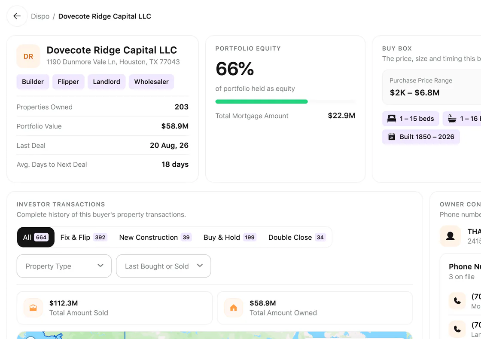The image size is (481, 339).
Task: Click the owner contact person icon
Action: point(451,236)
